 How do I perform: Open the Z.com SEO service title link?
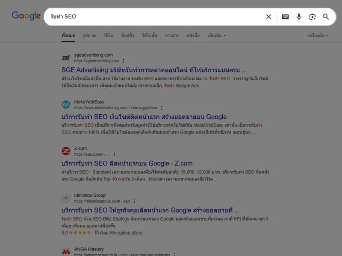127,163
